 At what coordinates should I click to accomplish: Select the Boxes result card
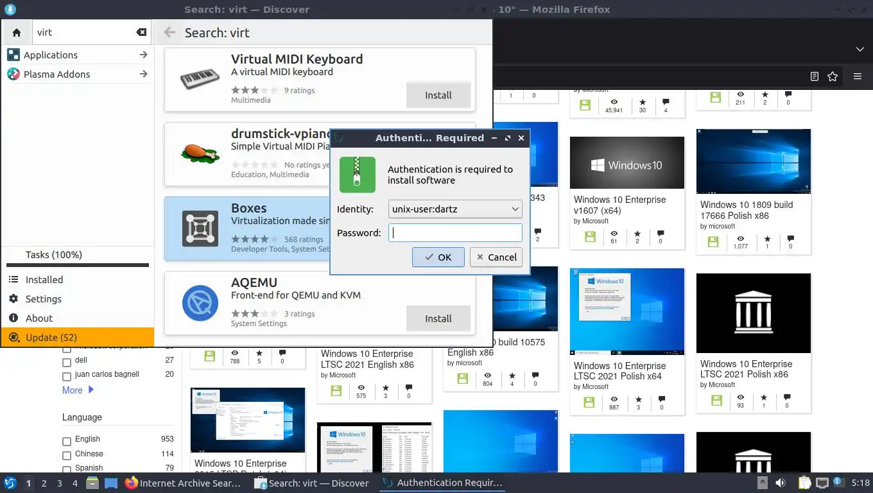pyautogui.click(x=246, y=229)
